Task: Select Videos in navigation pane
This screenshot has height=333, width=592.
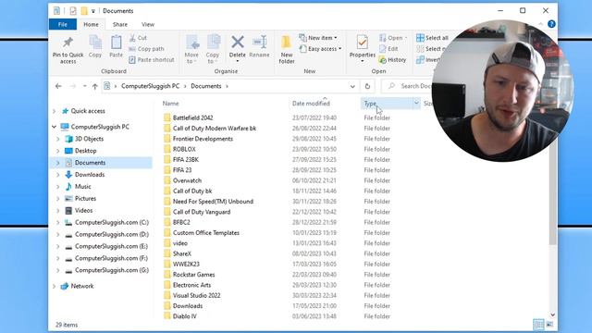Action: pos(84,211)
